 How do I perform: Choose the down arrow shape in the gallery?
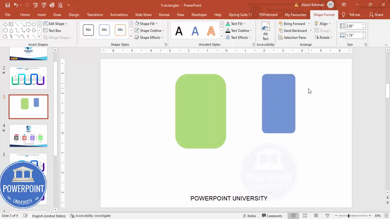tap(34, 30)
